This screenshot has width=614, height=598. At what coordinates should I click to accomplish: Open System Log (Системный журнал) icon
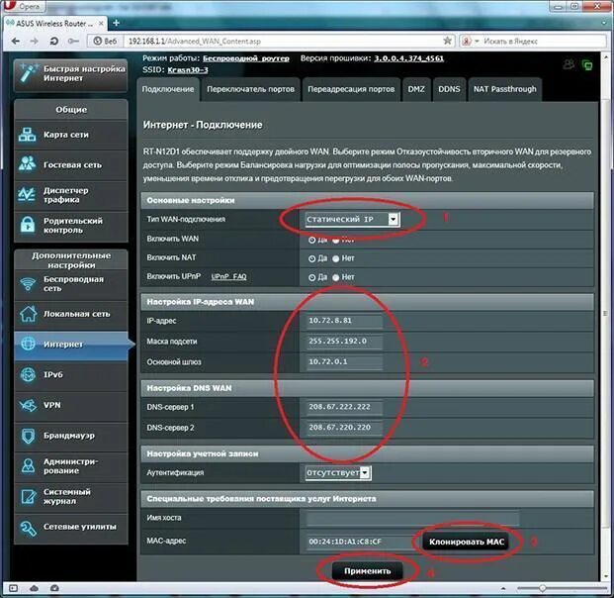(x=29, y=496)
